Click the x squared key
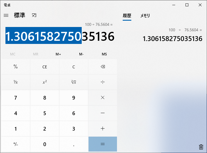The image size is (207, 153). 45,82
